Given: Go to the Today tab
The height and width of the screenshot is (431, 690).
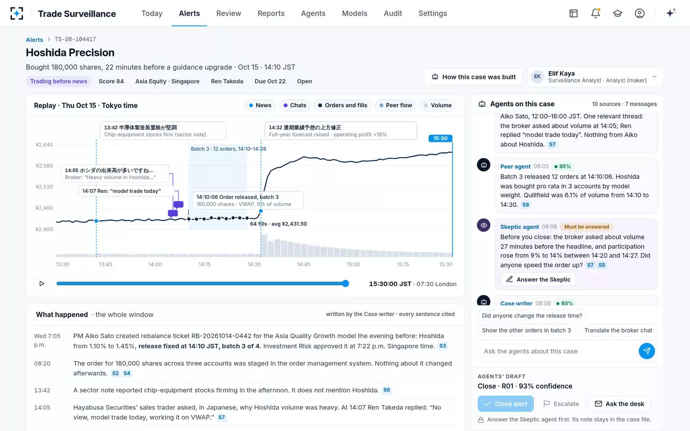Looking at the screenshot, I should tap(152, 13).
